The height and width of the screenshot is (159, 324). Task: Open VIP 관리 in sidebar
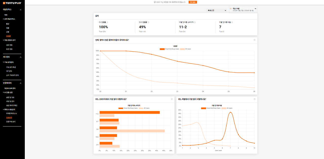(9, 71)
